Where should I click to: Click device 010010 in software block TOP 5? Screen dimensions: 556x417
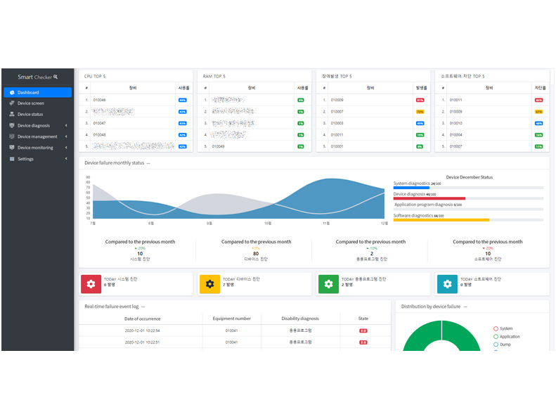456,123
